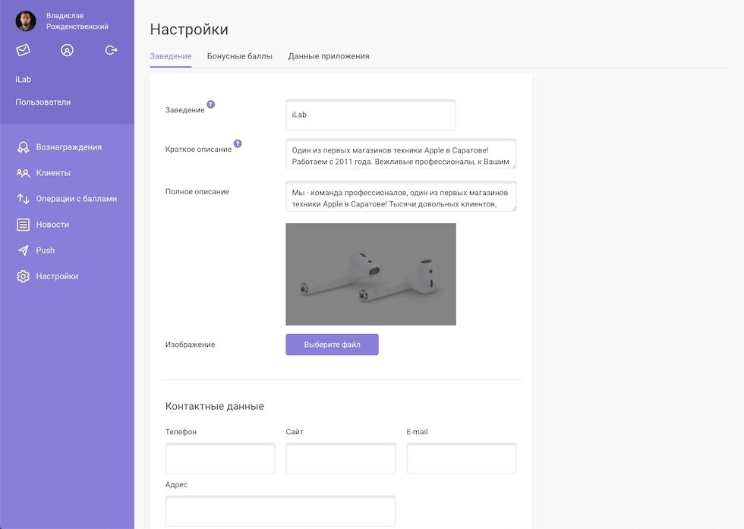The image size is (744, 529).
Task: Click the logout arrow icon
Action: click(111, 50)
